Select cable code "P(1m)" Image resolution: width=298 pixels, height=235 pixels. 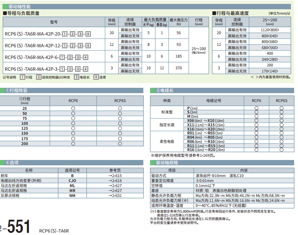[192, 108]
